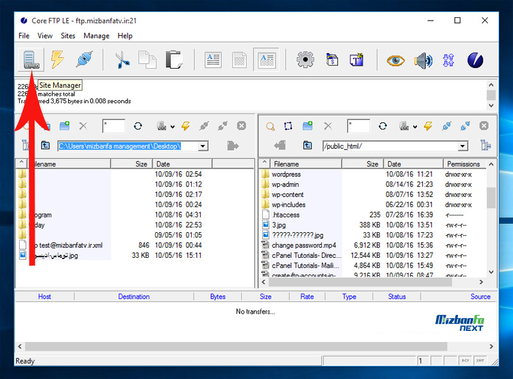Open the Site Manager from the toolbar
Viewport: 513px width, 379px height.
tap(31, 60)
